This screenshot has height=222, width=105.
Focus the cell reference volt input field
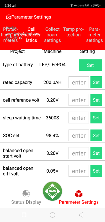tap(79, 100)
